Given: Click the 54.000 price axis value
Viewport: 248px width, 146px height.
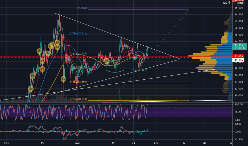Looking at the screenshot, I should 239,14.
